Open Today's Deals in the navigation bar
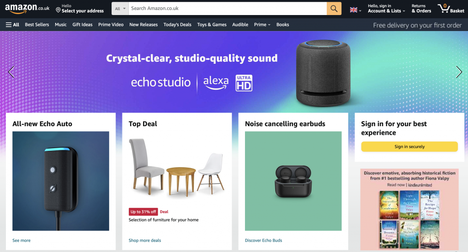 (x=177, y=25)
